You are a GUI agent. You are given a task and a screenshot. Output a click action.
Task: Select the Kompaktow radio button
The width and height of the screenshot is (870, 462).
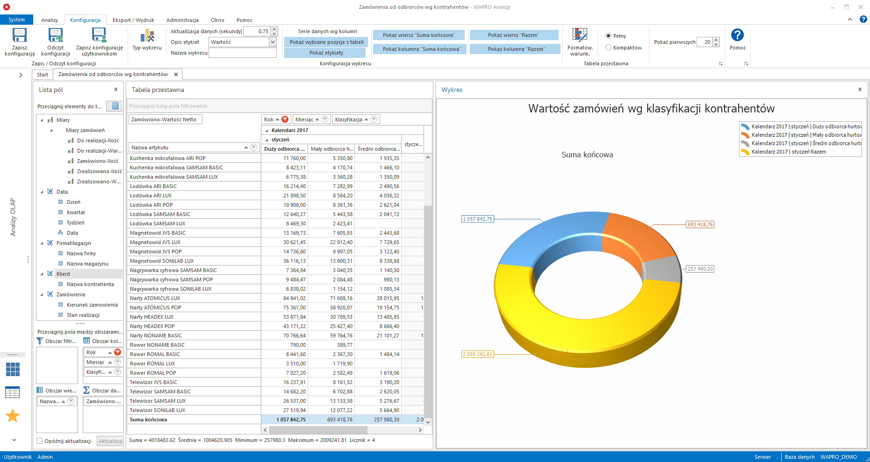(608, 48)
